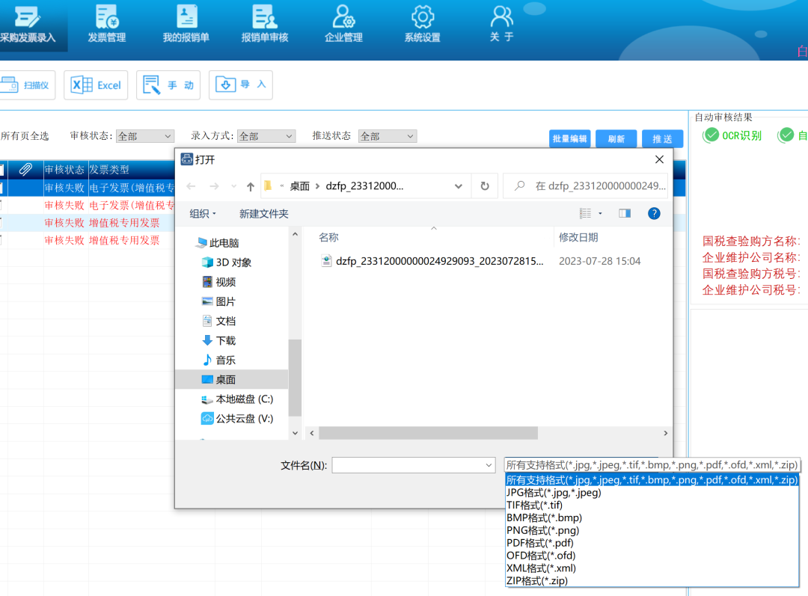Click the help question mark icon in dialog
Viewport: 808px width, 596px height.
[x=654, y=213]
